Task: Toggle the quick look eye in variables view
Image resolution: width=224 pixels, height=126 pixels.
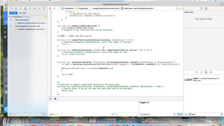Action: 58,114
